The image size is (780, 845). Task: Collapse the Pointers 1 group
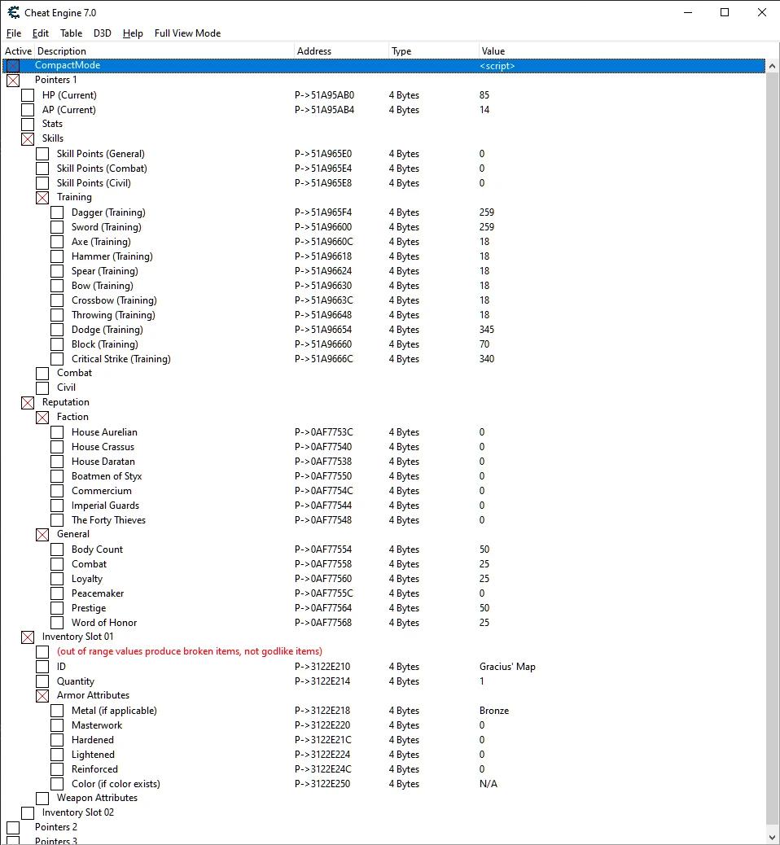click(13, 81)
